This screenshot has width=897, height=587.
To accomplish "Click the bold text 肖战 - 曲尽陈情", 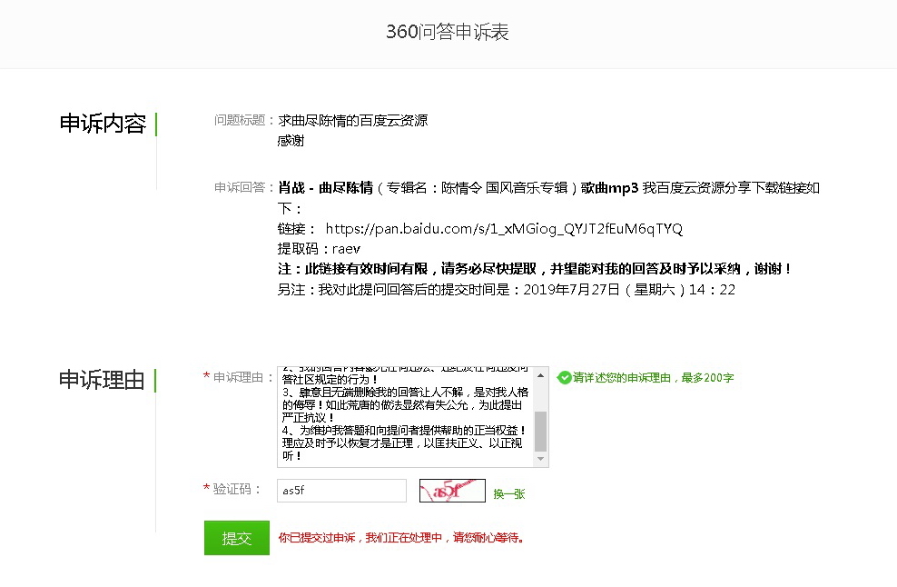I will click(325, 188).
